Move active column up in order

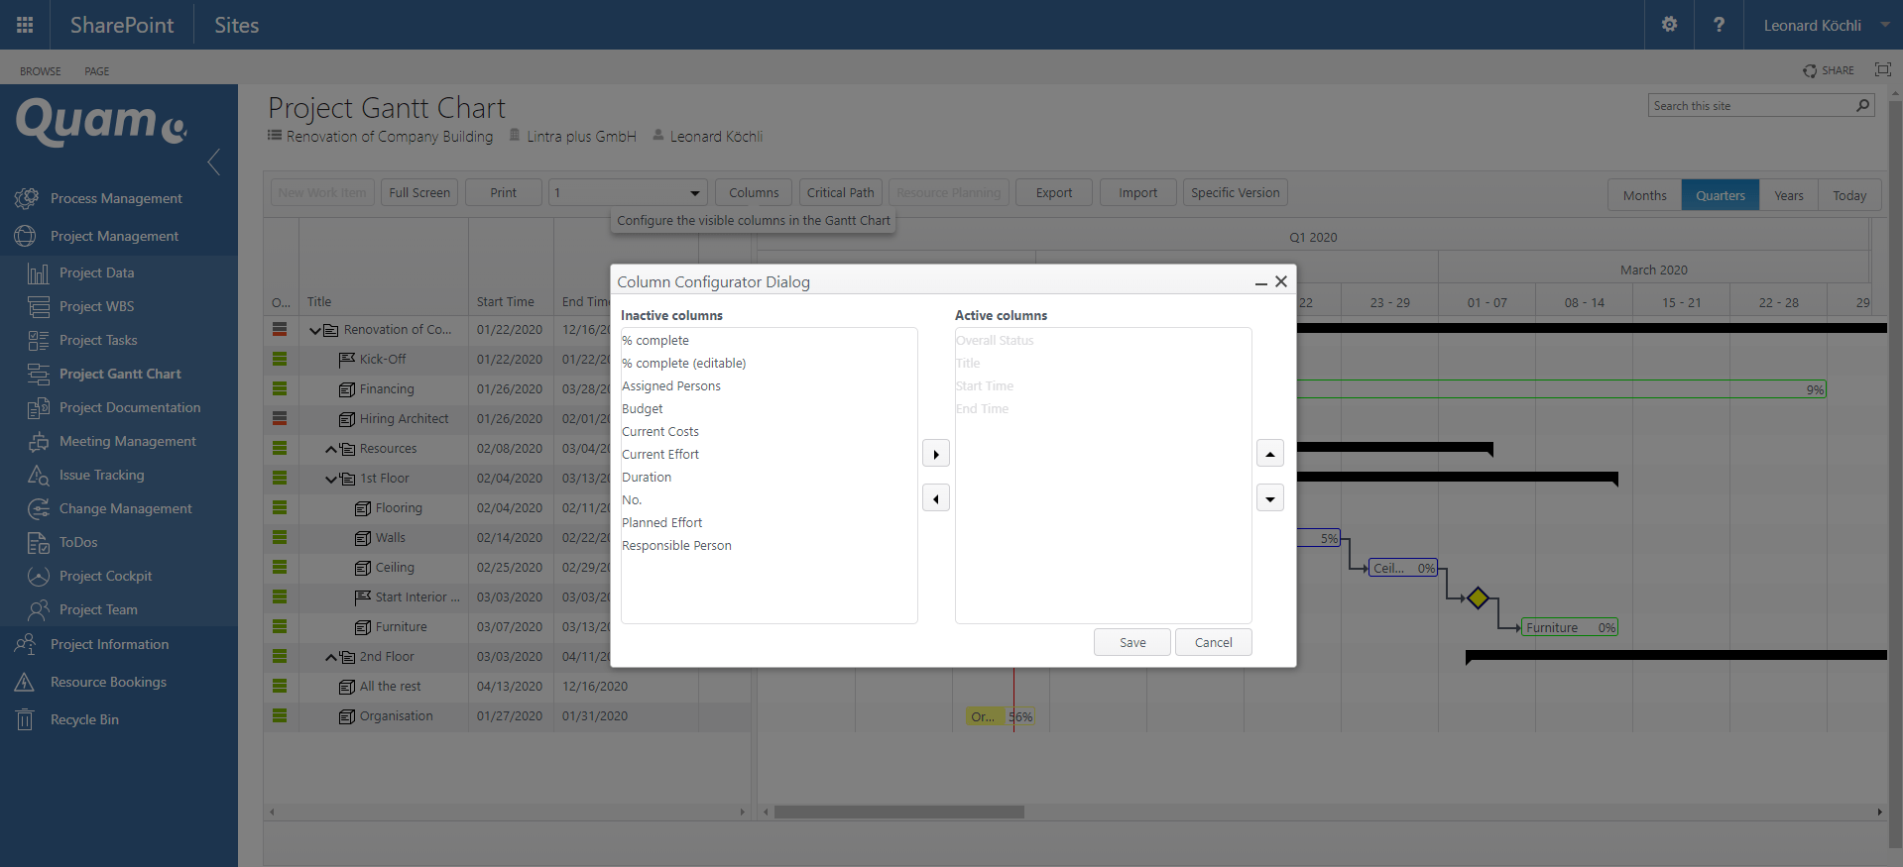click(x=1269, y=454)
